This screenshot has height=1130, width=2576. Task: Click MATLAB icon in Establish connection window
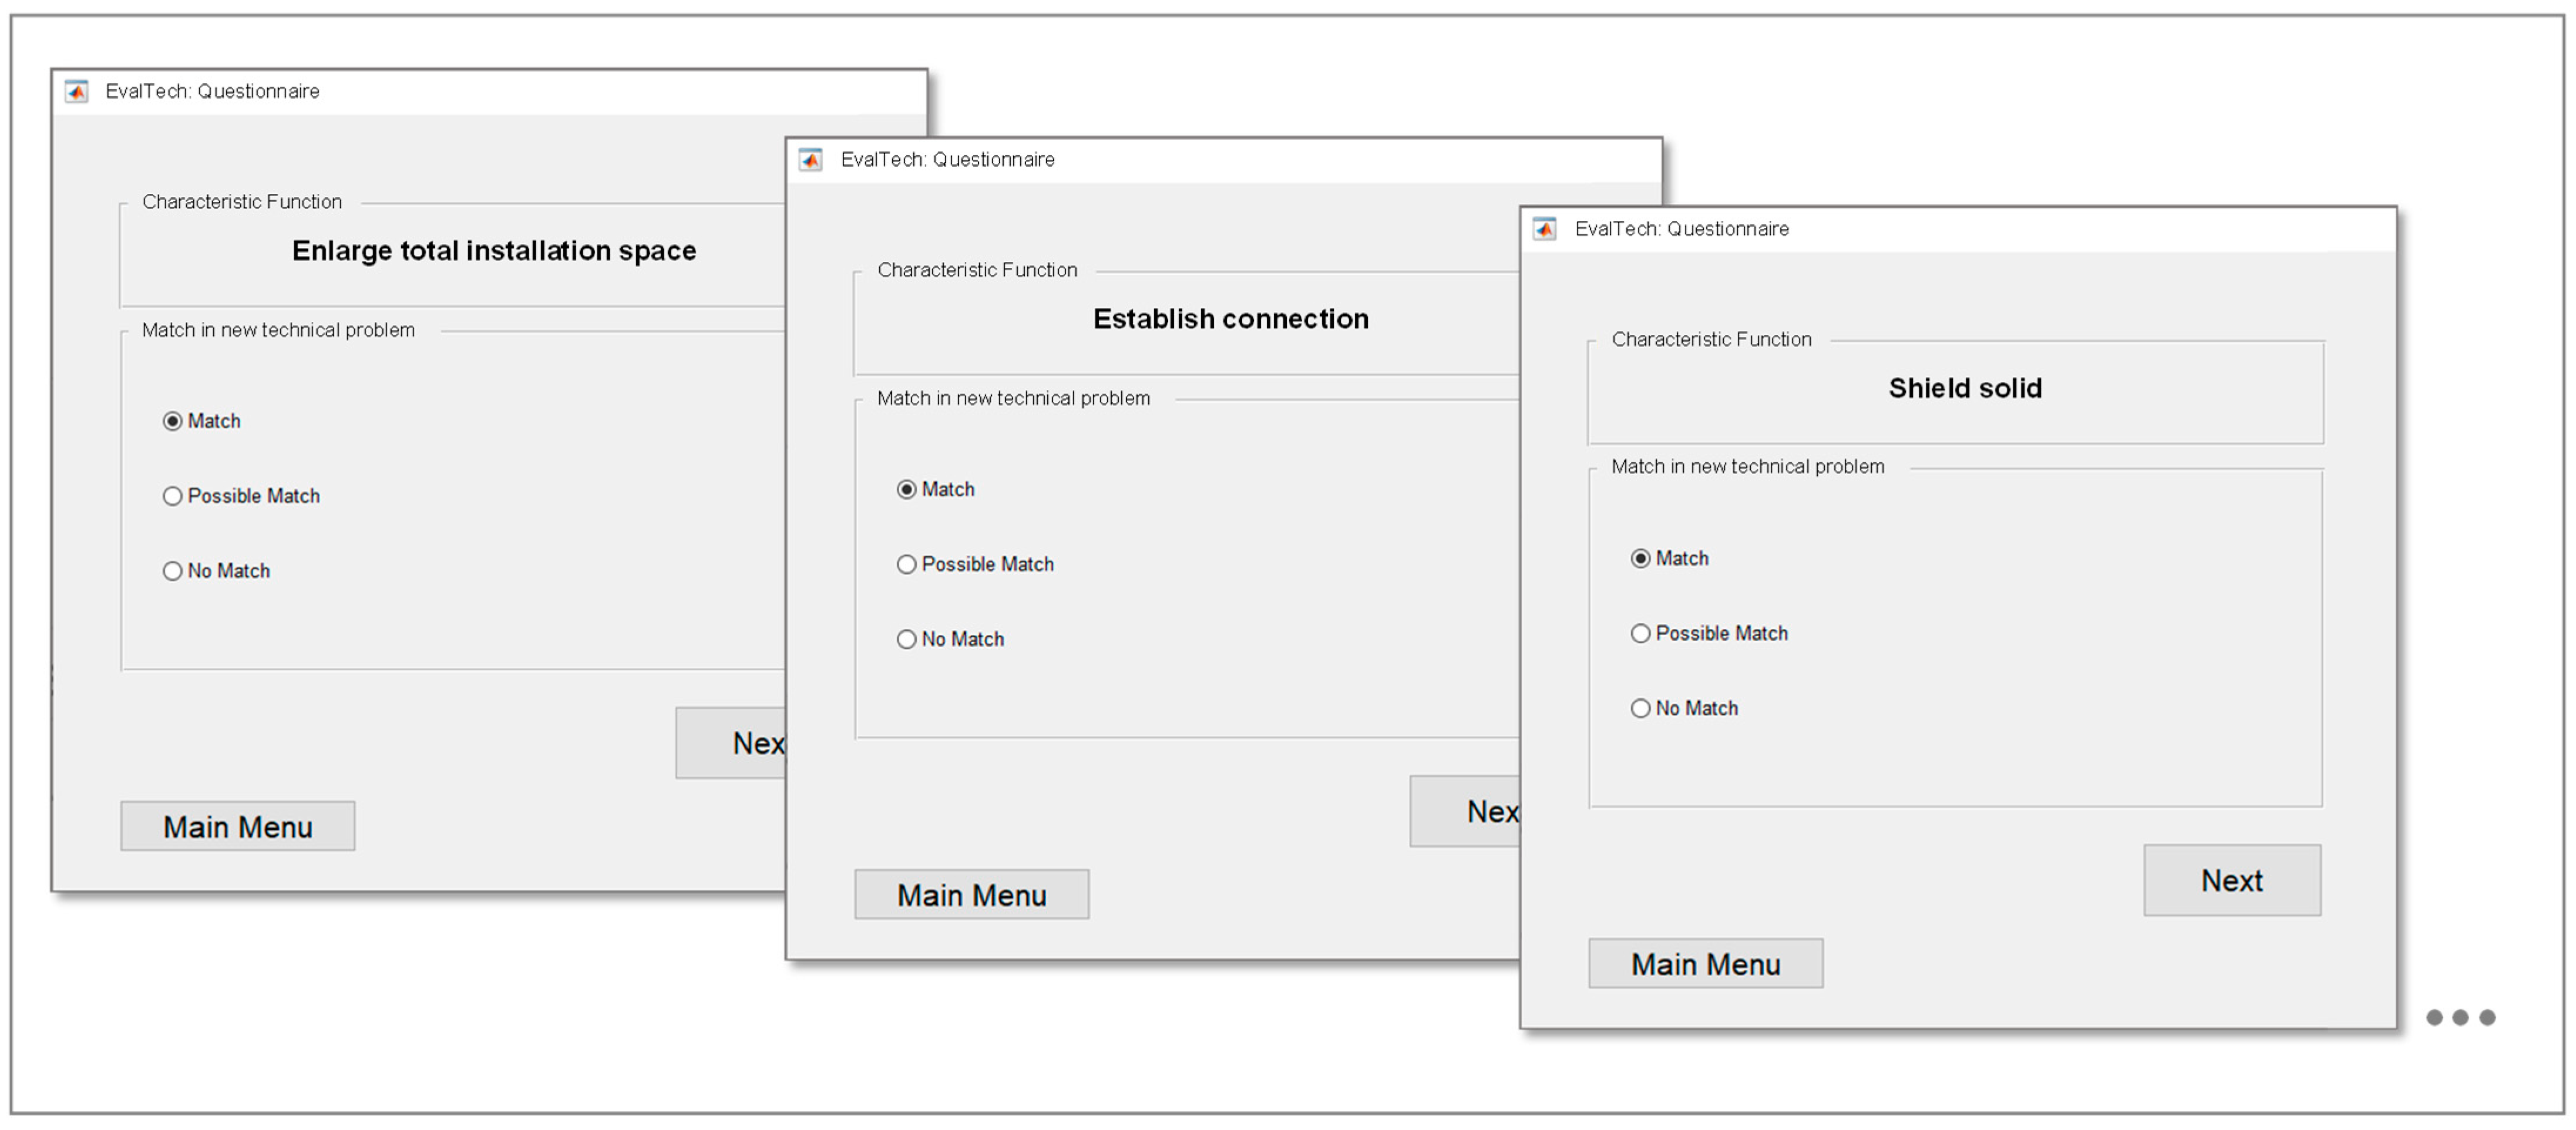[x=811, y=160]
